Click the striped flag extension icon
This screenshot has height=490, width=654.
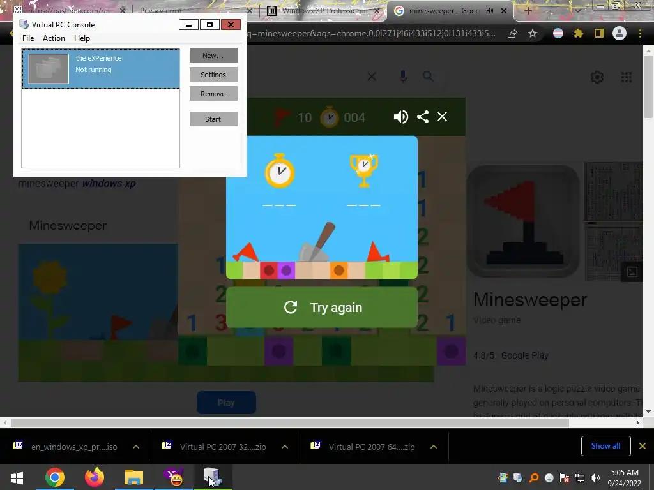click(558, 33)
